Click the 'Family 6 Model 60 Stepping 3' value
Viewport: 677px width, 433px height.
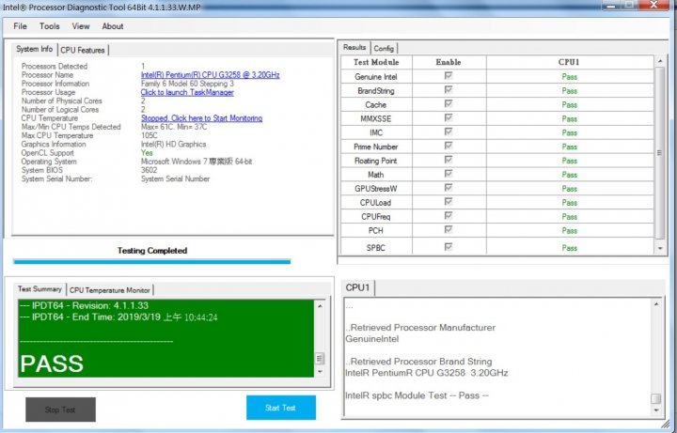click(187, 84)
